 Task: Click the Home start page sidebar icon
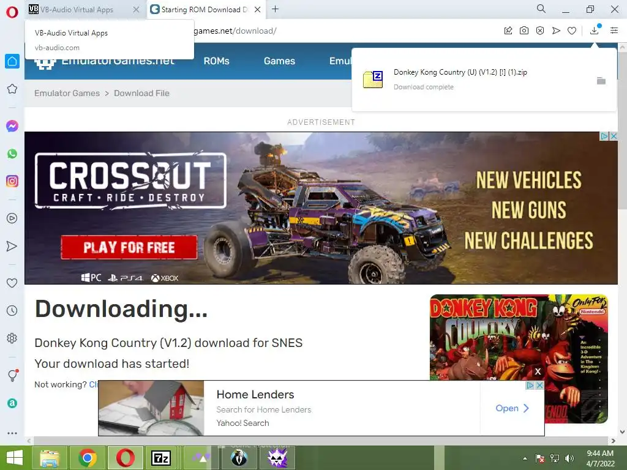click(x=12, y=61)
